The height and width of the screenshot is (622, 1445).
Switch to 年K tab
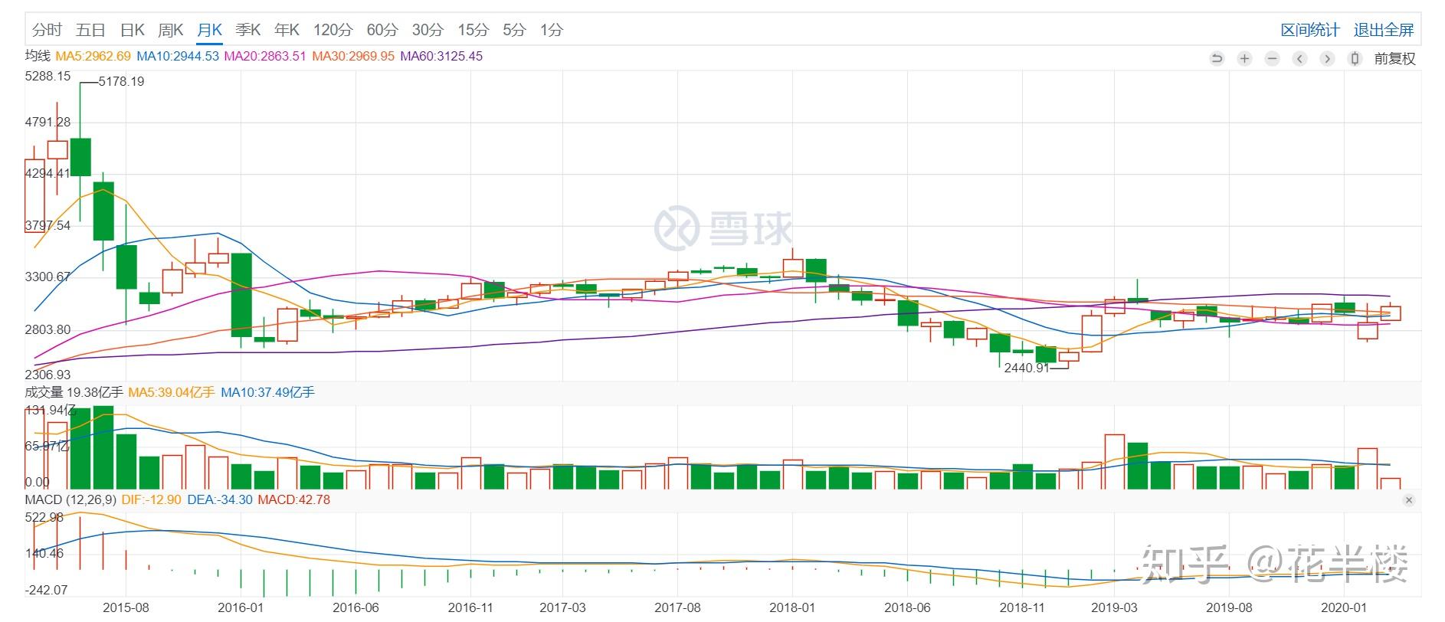287,30
